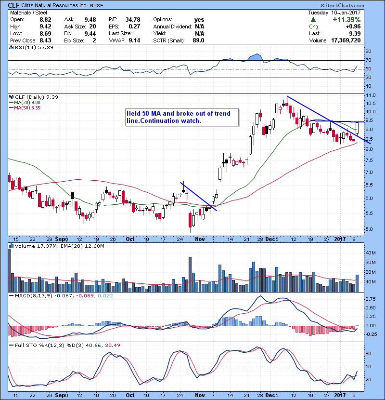Click the Bid 9.44 value
Screen dimensions: 385x400
tap(90, 33)
